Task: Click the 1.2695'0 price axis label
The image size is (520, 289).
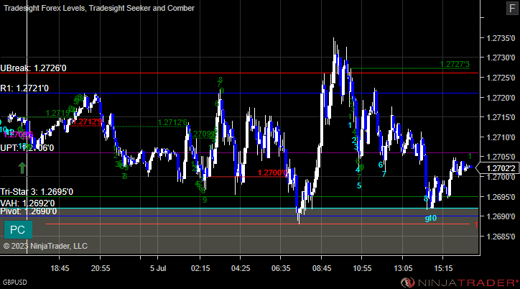Action: click(x=501, y=197)
